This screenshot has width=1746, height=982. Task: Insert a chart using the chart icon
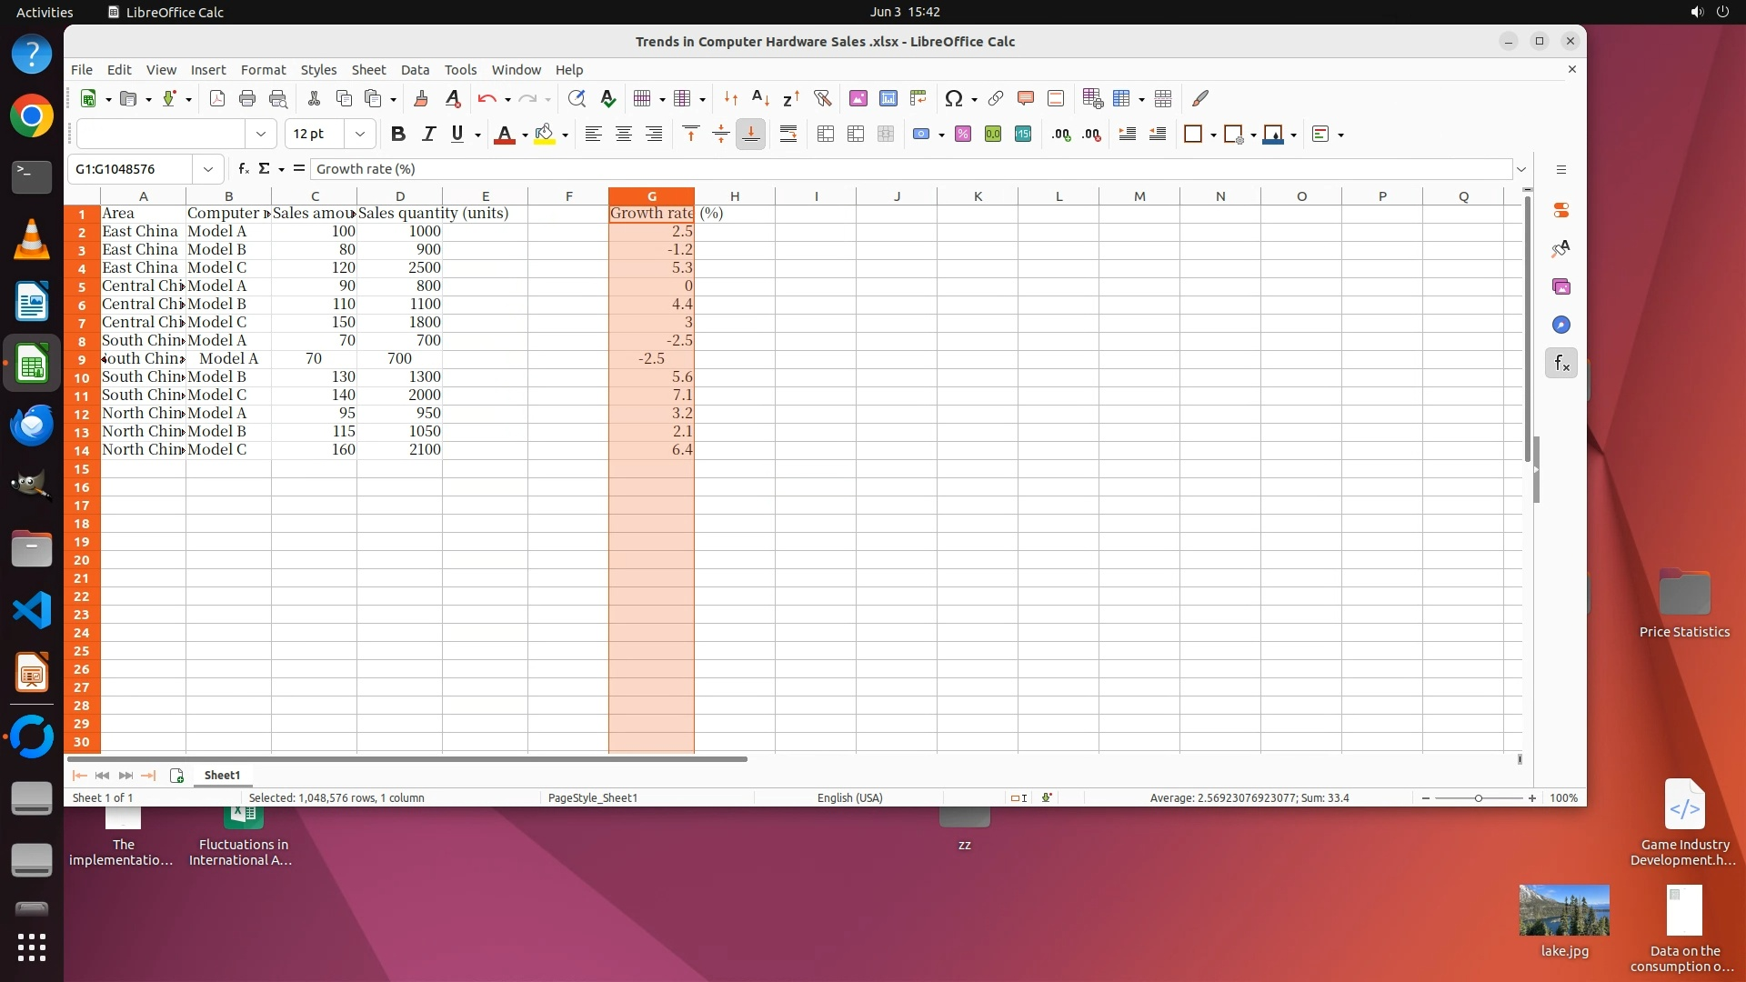tap(888, 98)
